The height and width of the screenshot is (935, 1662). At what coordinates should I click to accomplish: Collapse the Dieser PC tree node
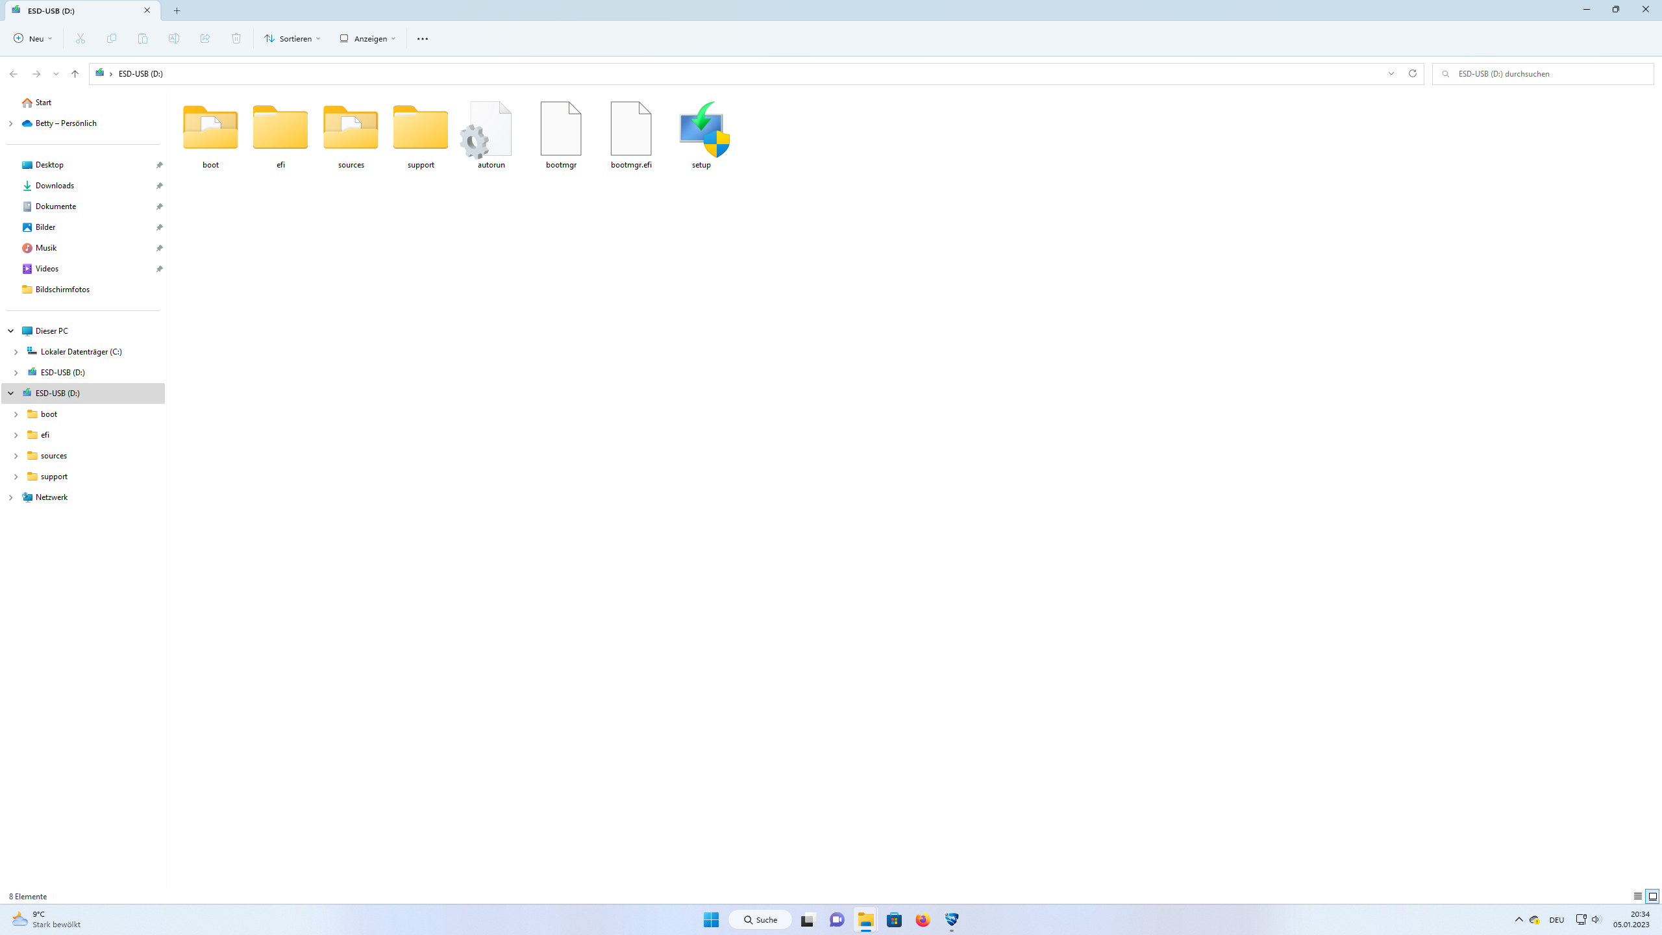click(11, 331)
